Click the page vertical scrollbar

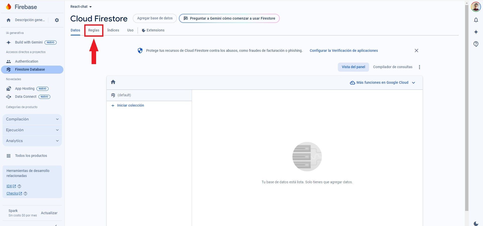click(x=467, y=108)
